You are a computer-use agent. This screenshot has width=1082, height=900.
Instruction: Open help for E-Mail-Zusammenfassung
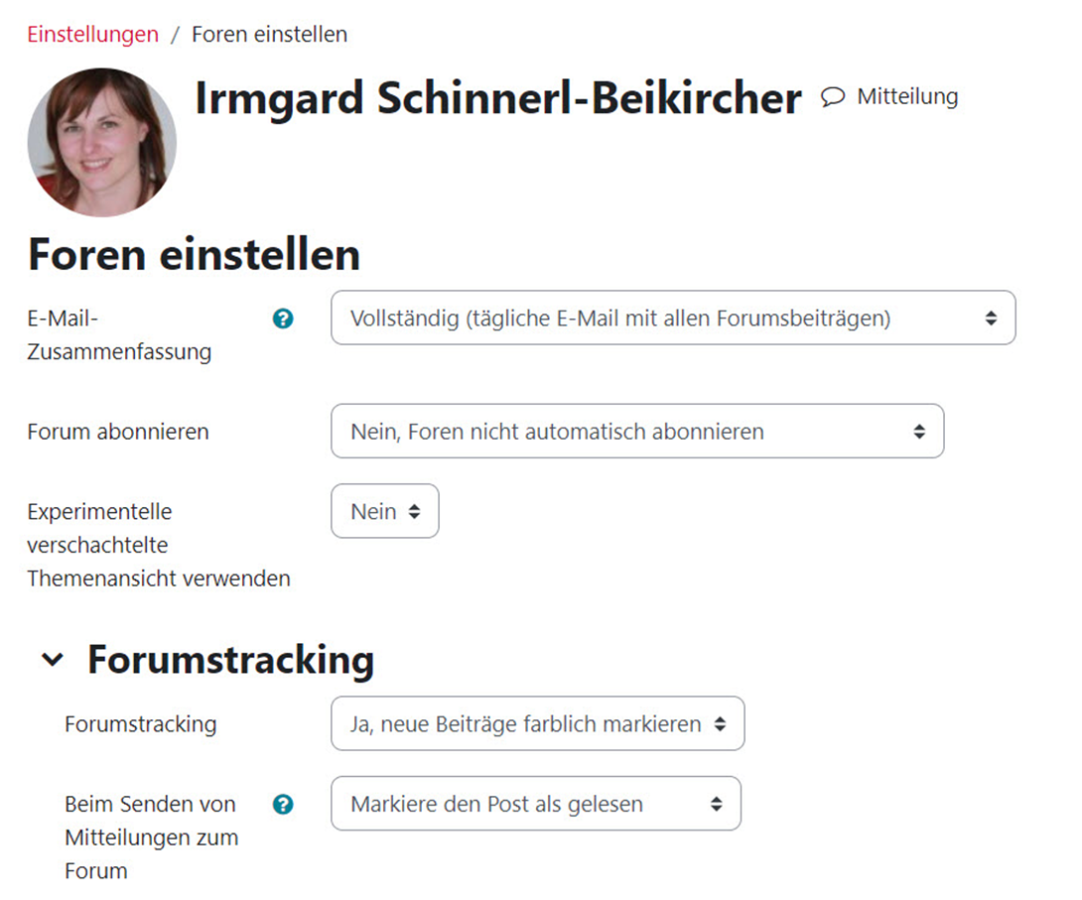point(283,319)
